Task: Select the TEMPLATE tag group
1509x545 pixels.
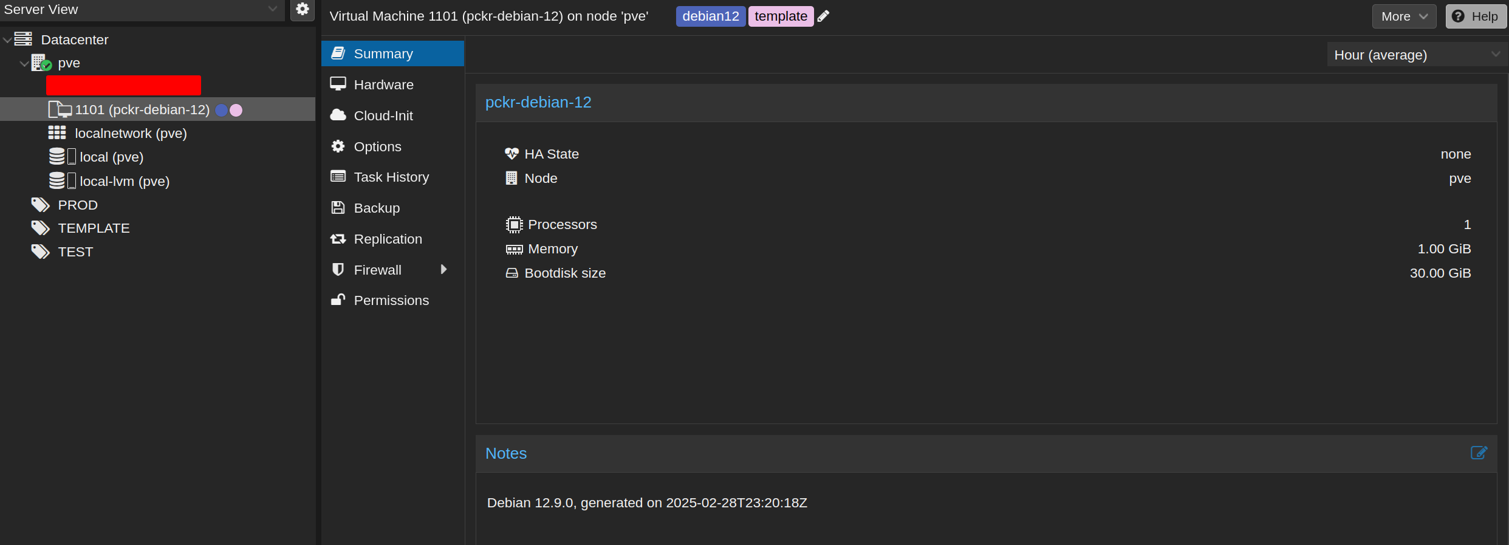Action: pyautogui.click(x=94, y=228)
